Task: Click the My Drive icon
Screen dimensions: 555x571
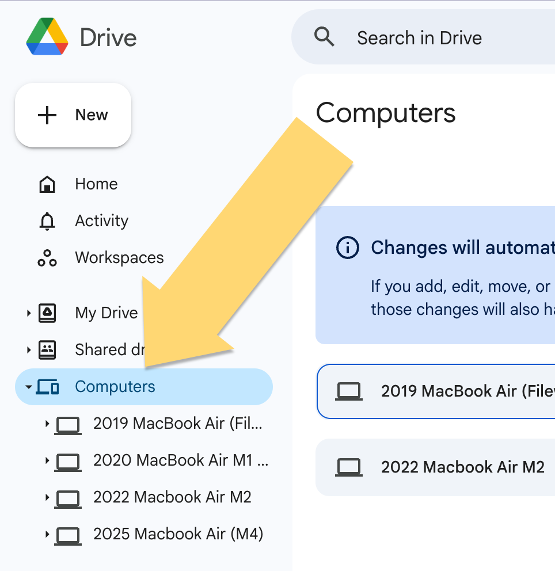Action: [x=47, y=313]
